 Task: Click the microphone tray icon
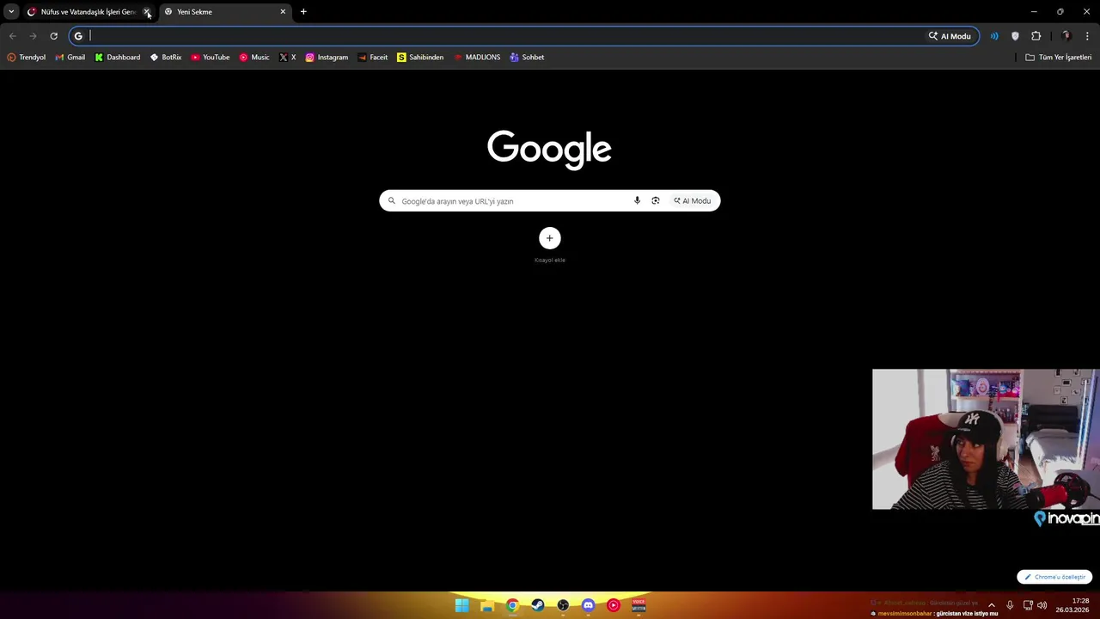click(x=1010, y=605)
